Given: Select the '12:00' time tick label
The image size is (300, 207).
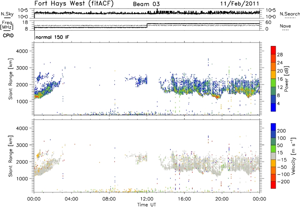Looking at the screenshot, I should coord(147,199).
